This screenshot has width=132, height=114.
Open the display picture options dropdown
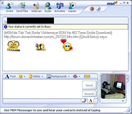123,101
